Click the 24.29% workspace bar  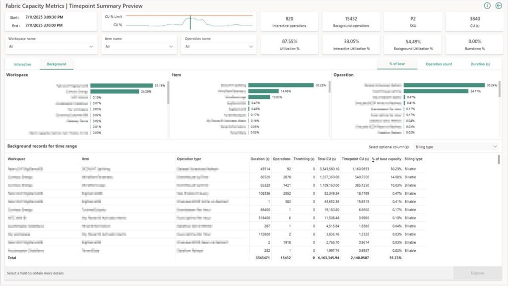(x=115, y=91)
